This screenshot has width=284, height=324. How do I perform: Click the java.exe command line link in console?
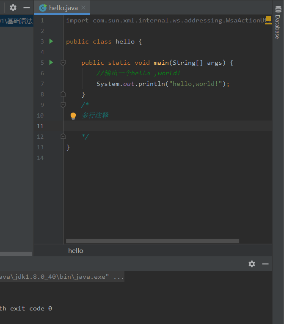click(x=62, y=277)
